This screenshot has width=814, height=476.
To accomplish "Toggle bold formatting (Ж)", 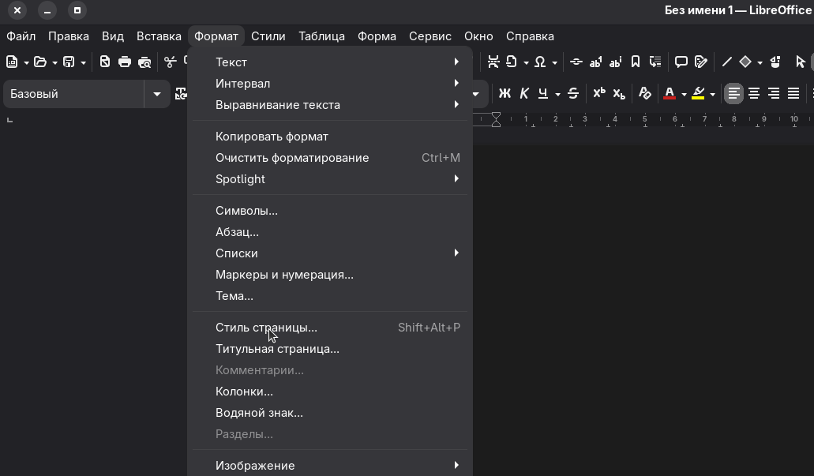I will click(x=505, y=93).
